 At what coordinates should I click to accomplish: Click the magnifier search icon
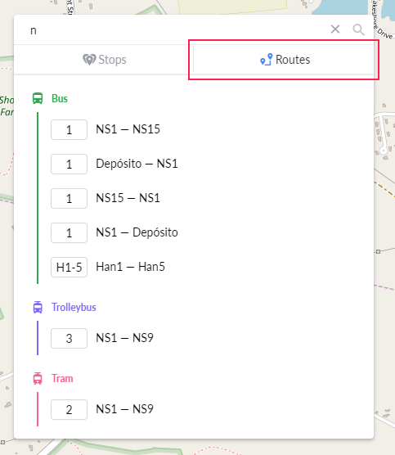click(358, 29)
